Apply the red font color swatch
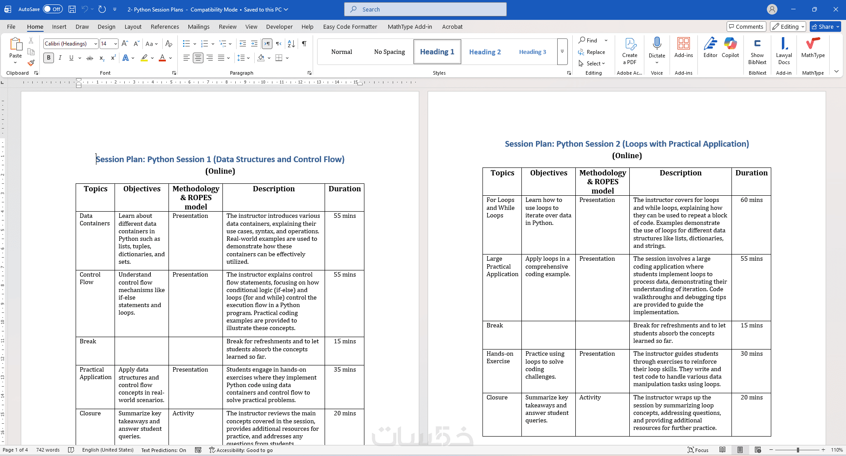 (x=162, y=58)
